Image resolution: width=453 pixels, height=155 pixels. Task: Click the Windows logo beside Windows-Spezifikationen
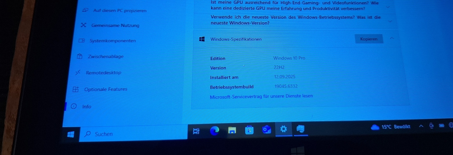pyautogui.click(x=202, y=39)
